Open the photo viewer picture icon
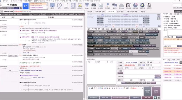Viewport: 182px width, 100px height. coord(80,6)
